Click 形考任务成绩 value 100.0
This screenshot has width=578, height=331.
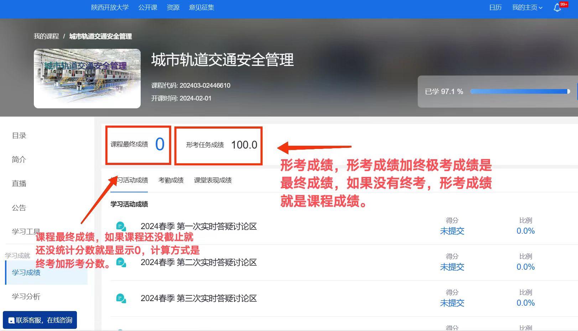coord(244,145)
